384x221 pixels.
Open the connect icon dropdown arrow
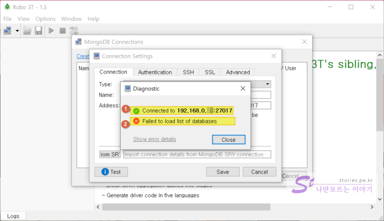(17, 31)
